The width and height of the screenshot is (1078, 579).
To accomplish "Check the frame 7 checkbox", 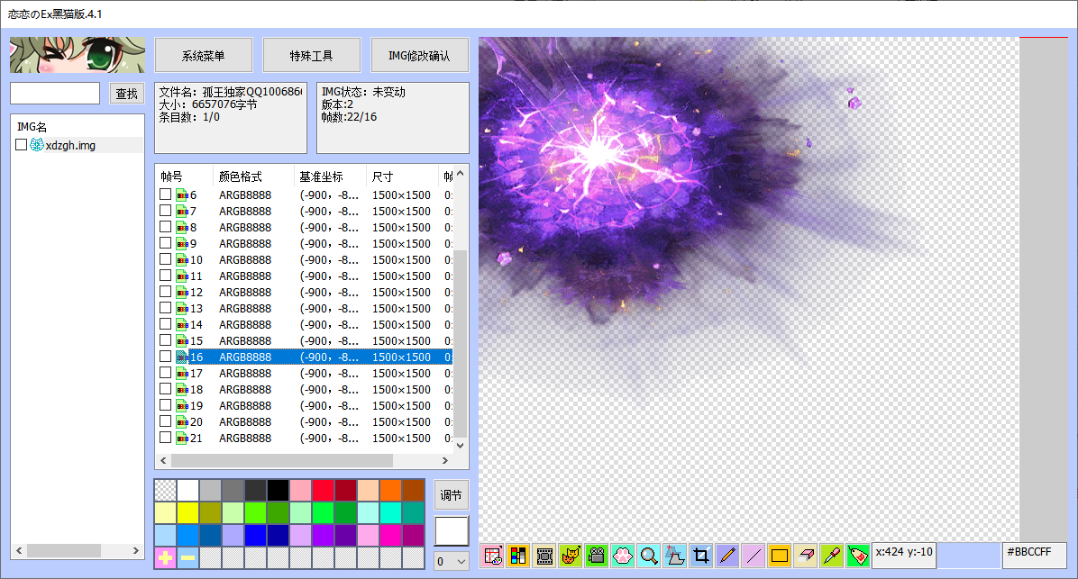I will (165, 211).
